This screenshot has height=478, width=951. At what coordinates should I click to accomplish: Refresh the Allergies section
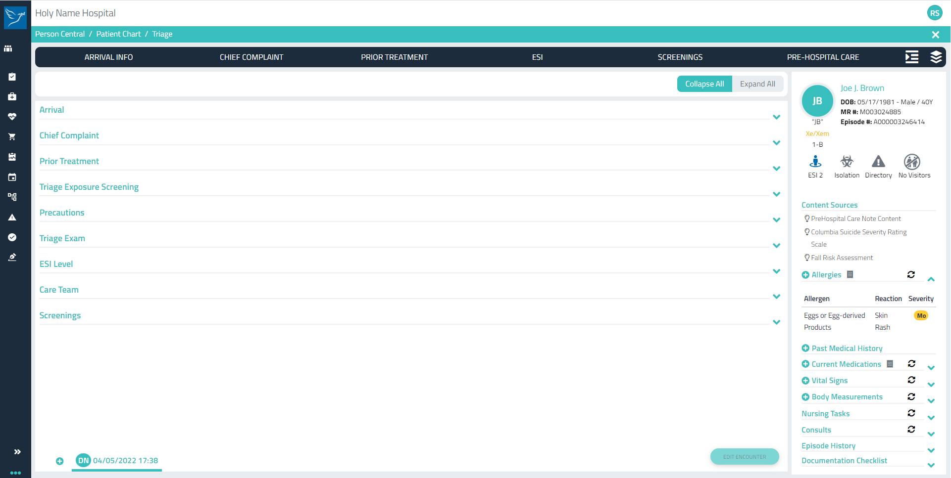coord(911,274)
